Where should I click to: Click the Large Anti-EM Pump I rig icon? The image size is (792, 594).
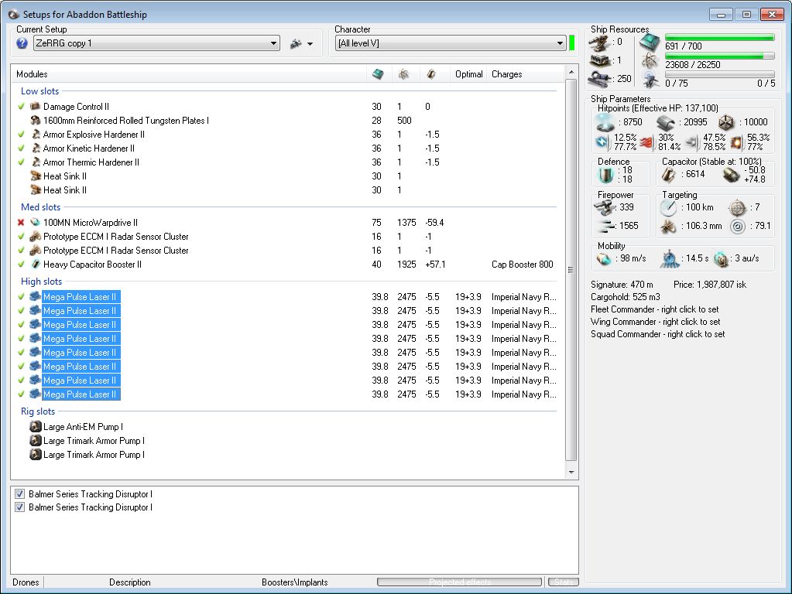click(x=35, y=427)
